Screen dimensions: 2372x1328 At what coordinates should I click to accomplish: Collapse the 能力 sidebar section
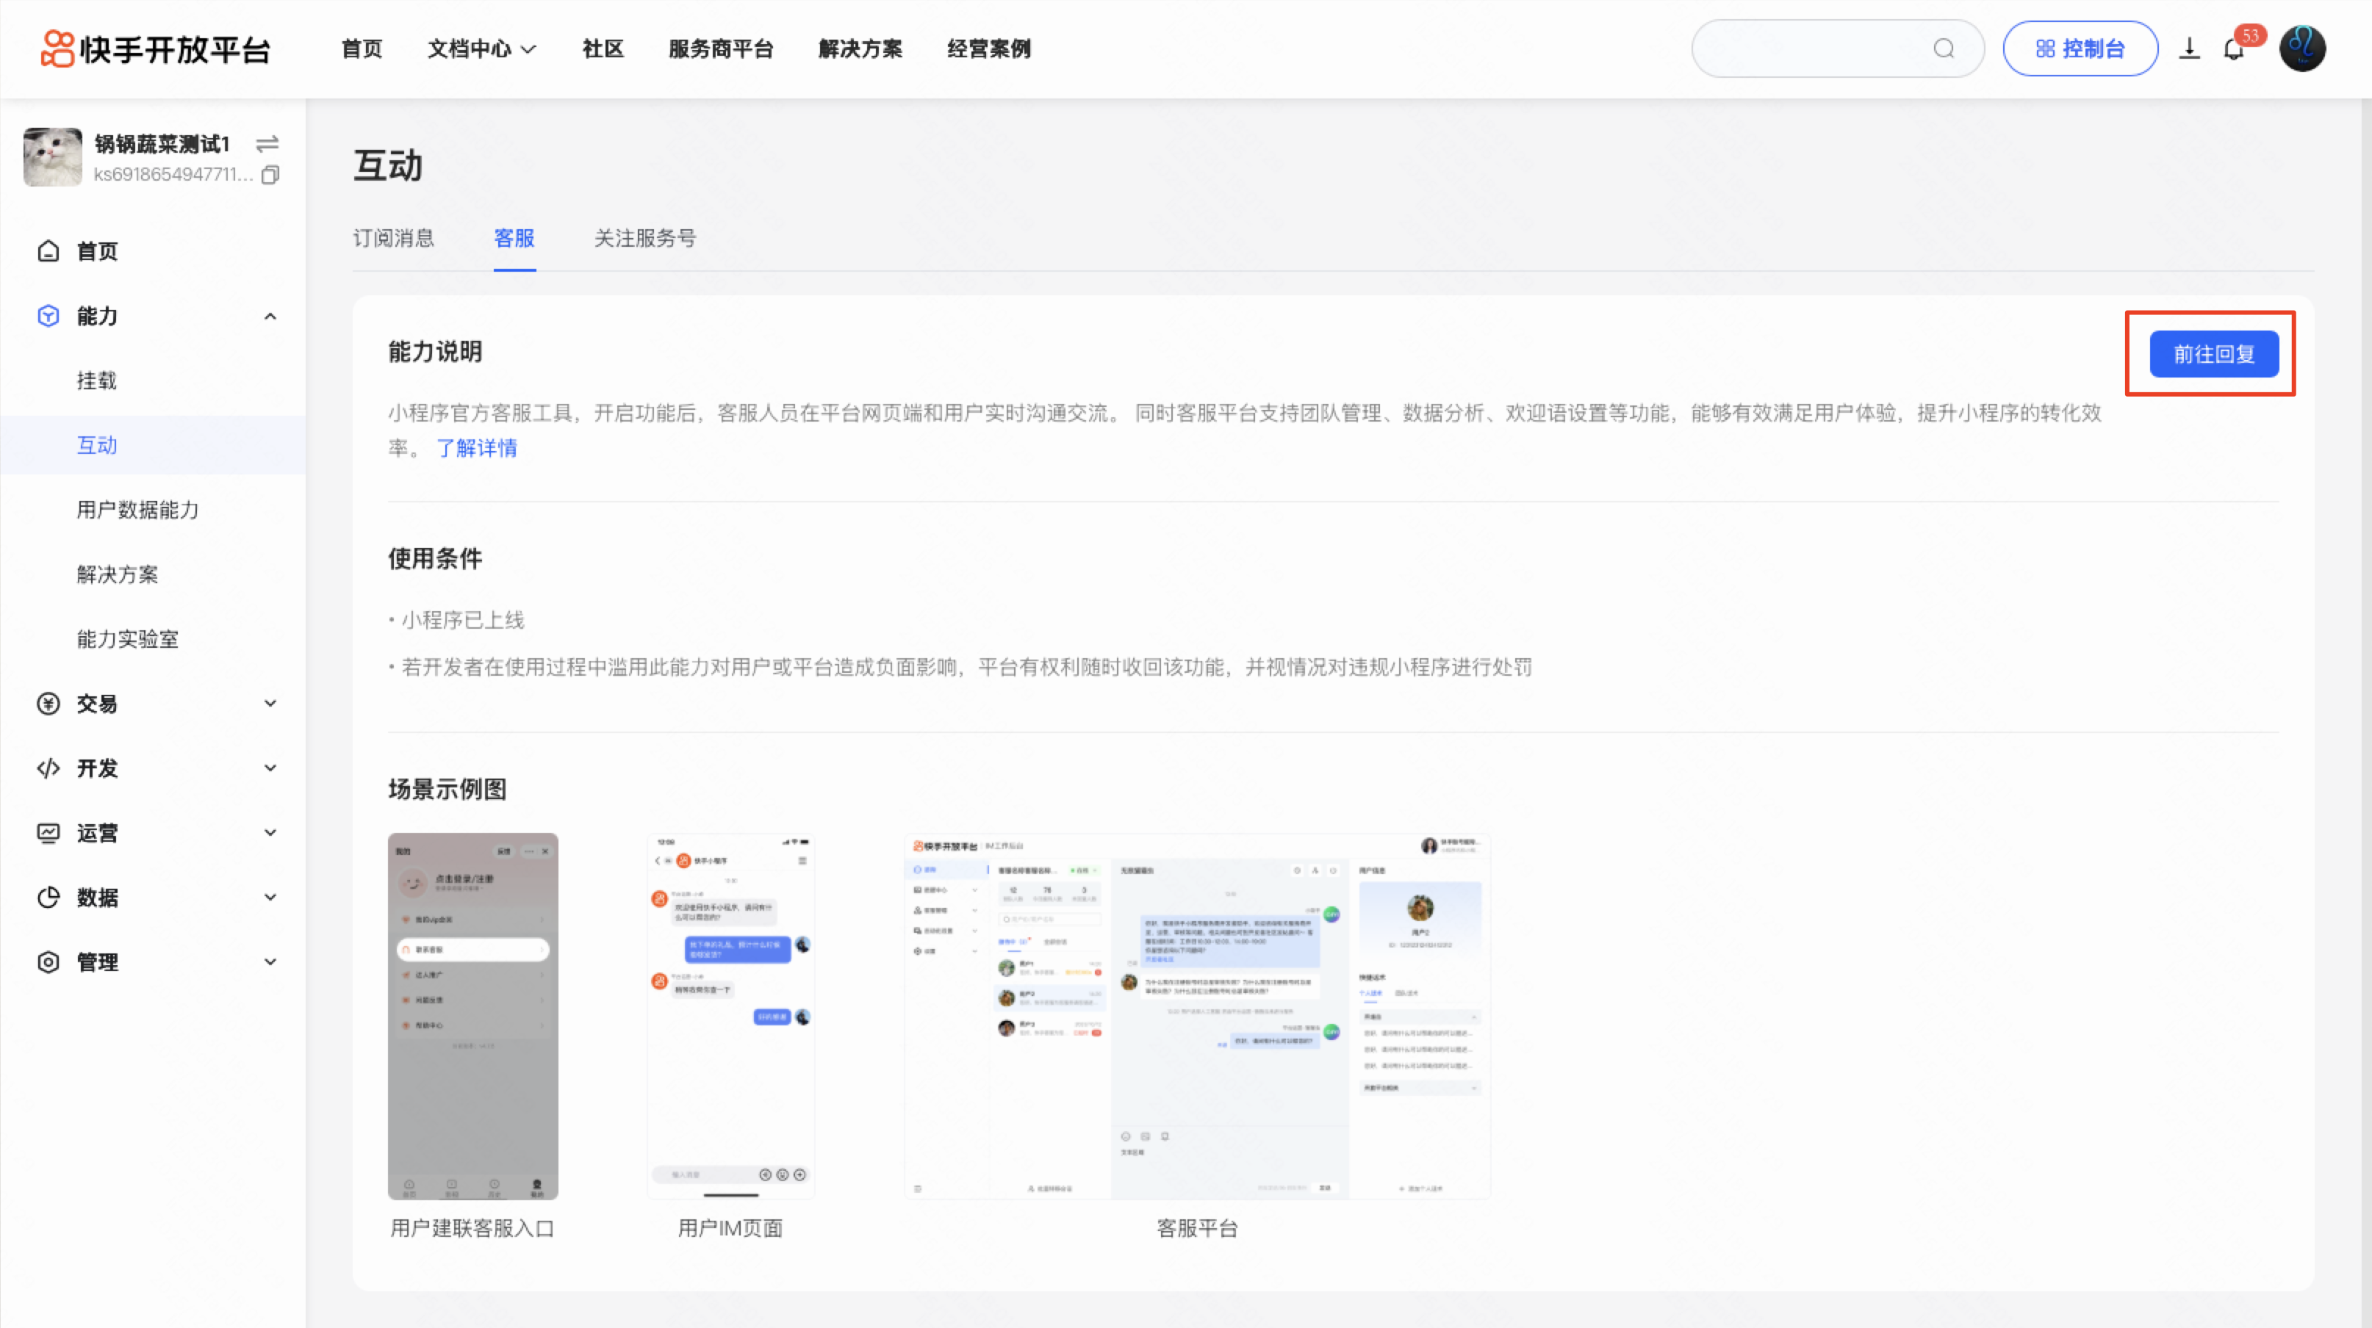[270, 317]
